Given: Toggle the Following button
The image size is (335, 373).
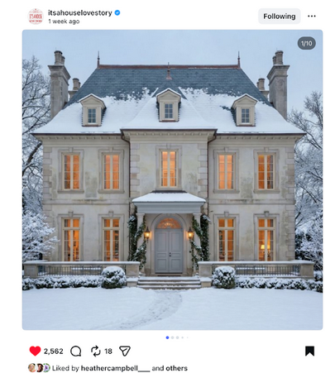Looking at the screenshot, I should tap(280, 17).
